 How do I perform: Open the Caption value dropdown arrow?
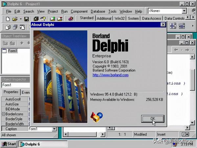(54, 129)
